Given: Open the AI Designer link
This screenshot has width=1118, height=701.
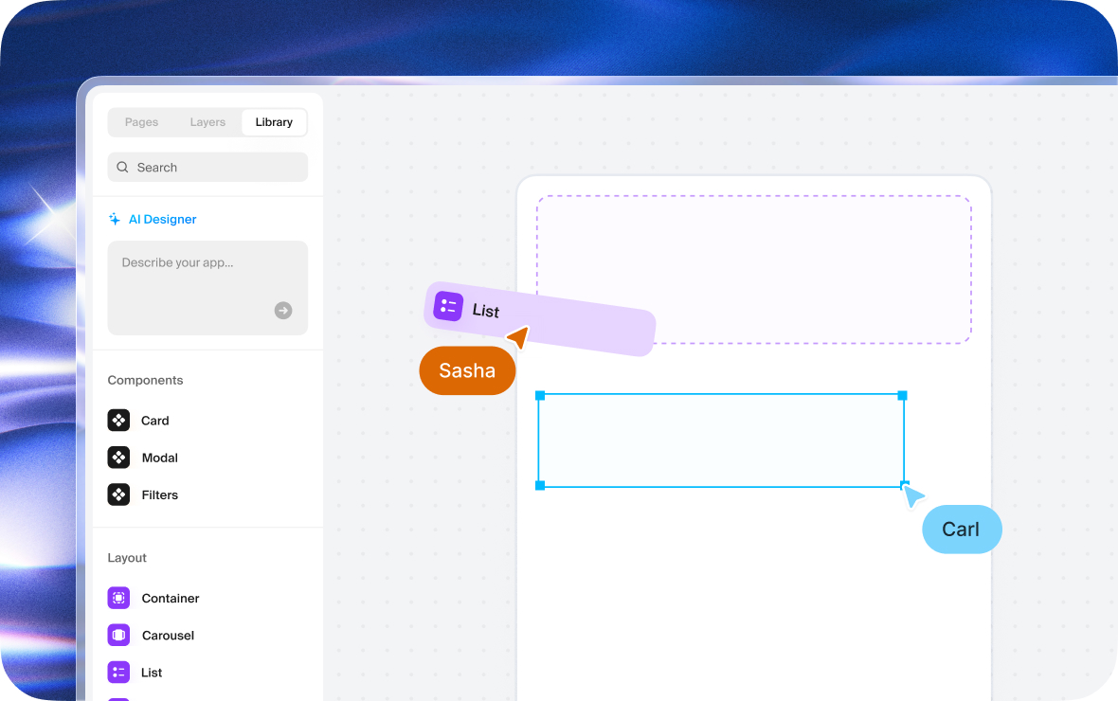Looking at the screenshot, I should click(x=162, y=219).
